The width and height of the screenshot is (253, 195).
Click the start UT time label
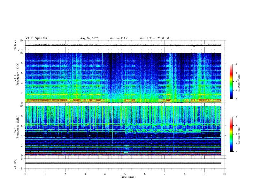tap(154, 38)
